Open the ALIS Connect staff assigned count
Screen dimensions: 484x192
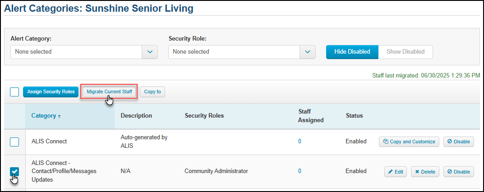pyautogui.click(x=300, y=142)
